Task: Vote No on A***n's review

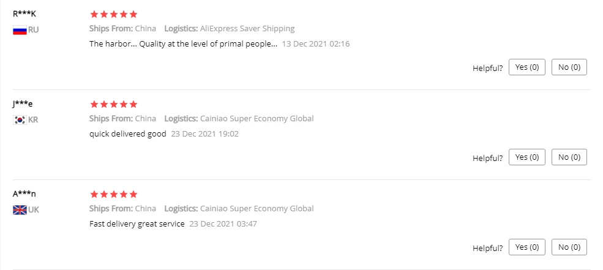Action: (x=569, y=247)
